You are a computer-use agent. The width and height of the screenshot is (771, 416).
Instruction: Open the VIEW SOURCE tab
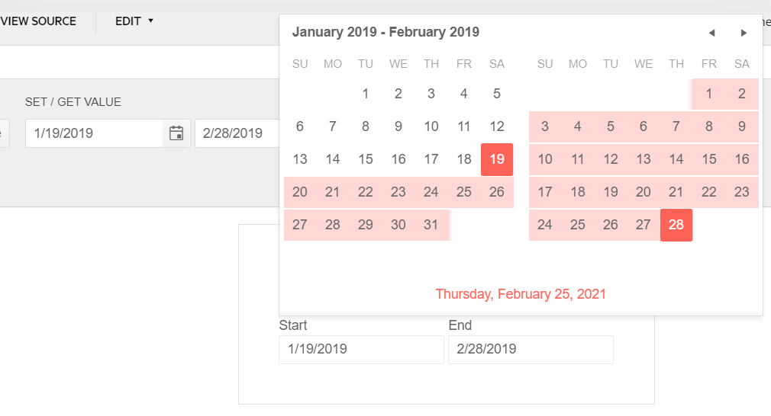(x=38, y=21)
